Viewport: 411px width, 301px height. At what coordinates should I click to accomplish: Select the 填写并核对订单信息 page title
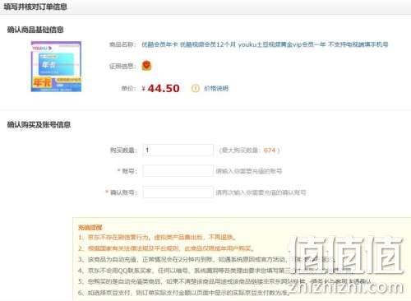coord(35,7)
